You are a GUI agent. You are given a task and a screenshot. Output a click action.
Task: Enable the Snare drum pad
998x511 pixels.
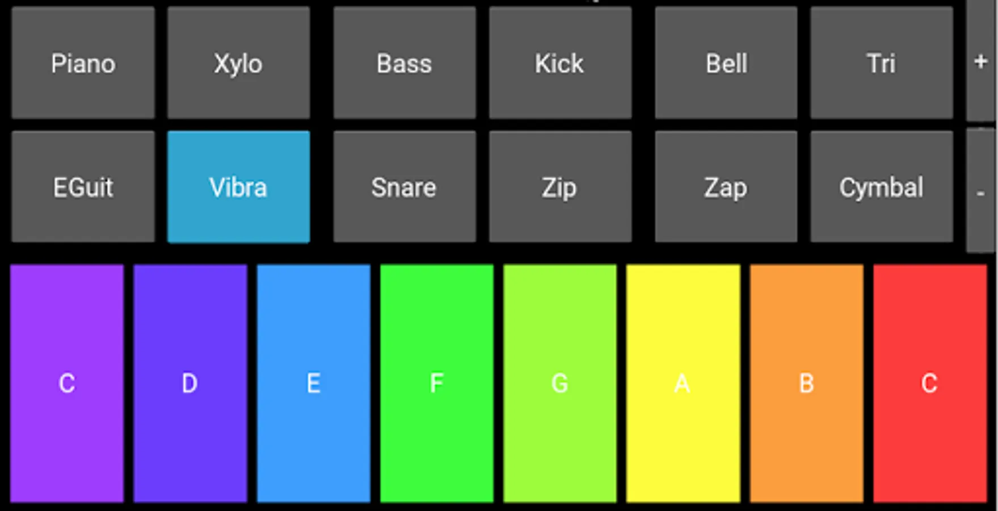404,187
